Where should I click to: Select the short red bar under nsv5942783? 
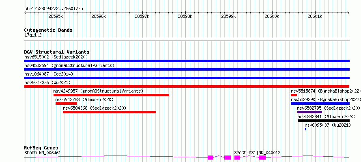point(66,104)
